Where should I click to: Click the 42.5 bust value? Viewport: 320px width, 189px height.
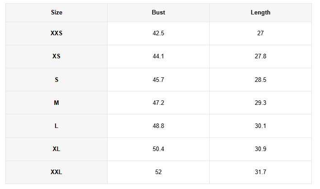pyautogui.click(x=158, y=33)
